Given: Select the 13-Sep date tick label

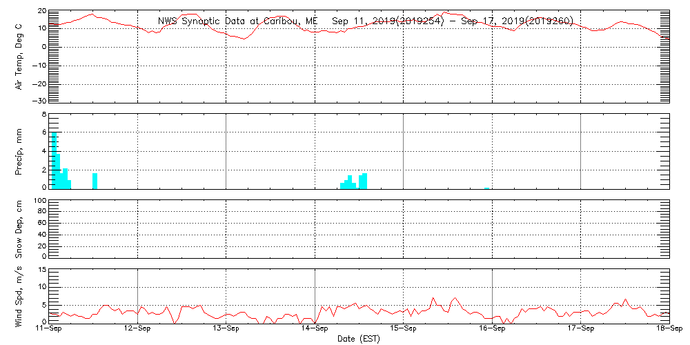Looking at the screenshot, I should [x=226, y=330].
